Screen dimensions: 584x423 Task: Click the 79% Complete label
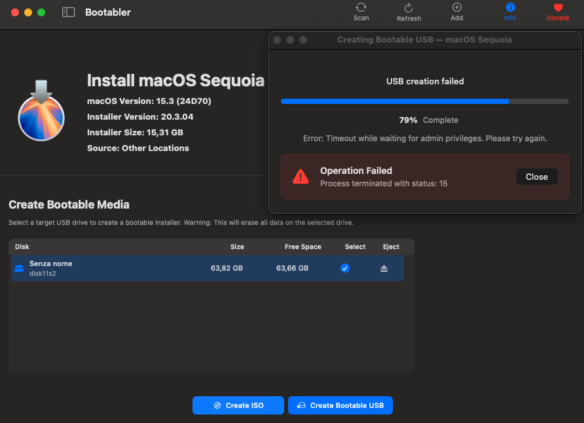pyautogui.click(x=429, y=120)
